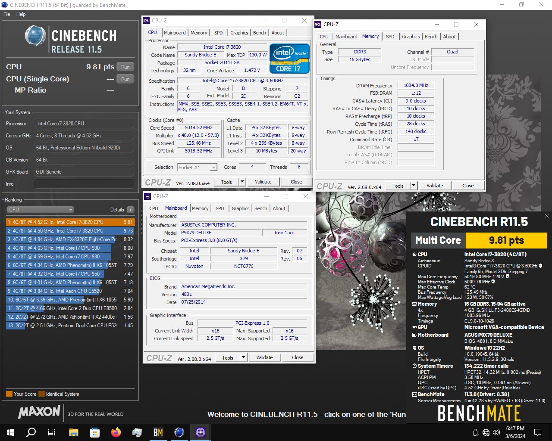The width and height of the screenshot is (552, 441).
Task: Click the Your Score orange legend swatch
Action: [x=9, y=394]
